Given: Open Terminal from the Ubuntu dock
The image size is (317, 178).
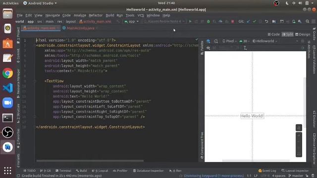Looking at the screenshot, I should (x=8, y=118).
